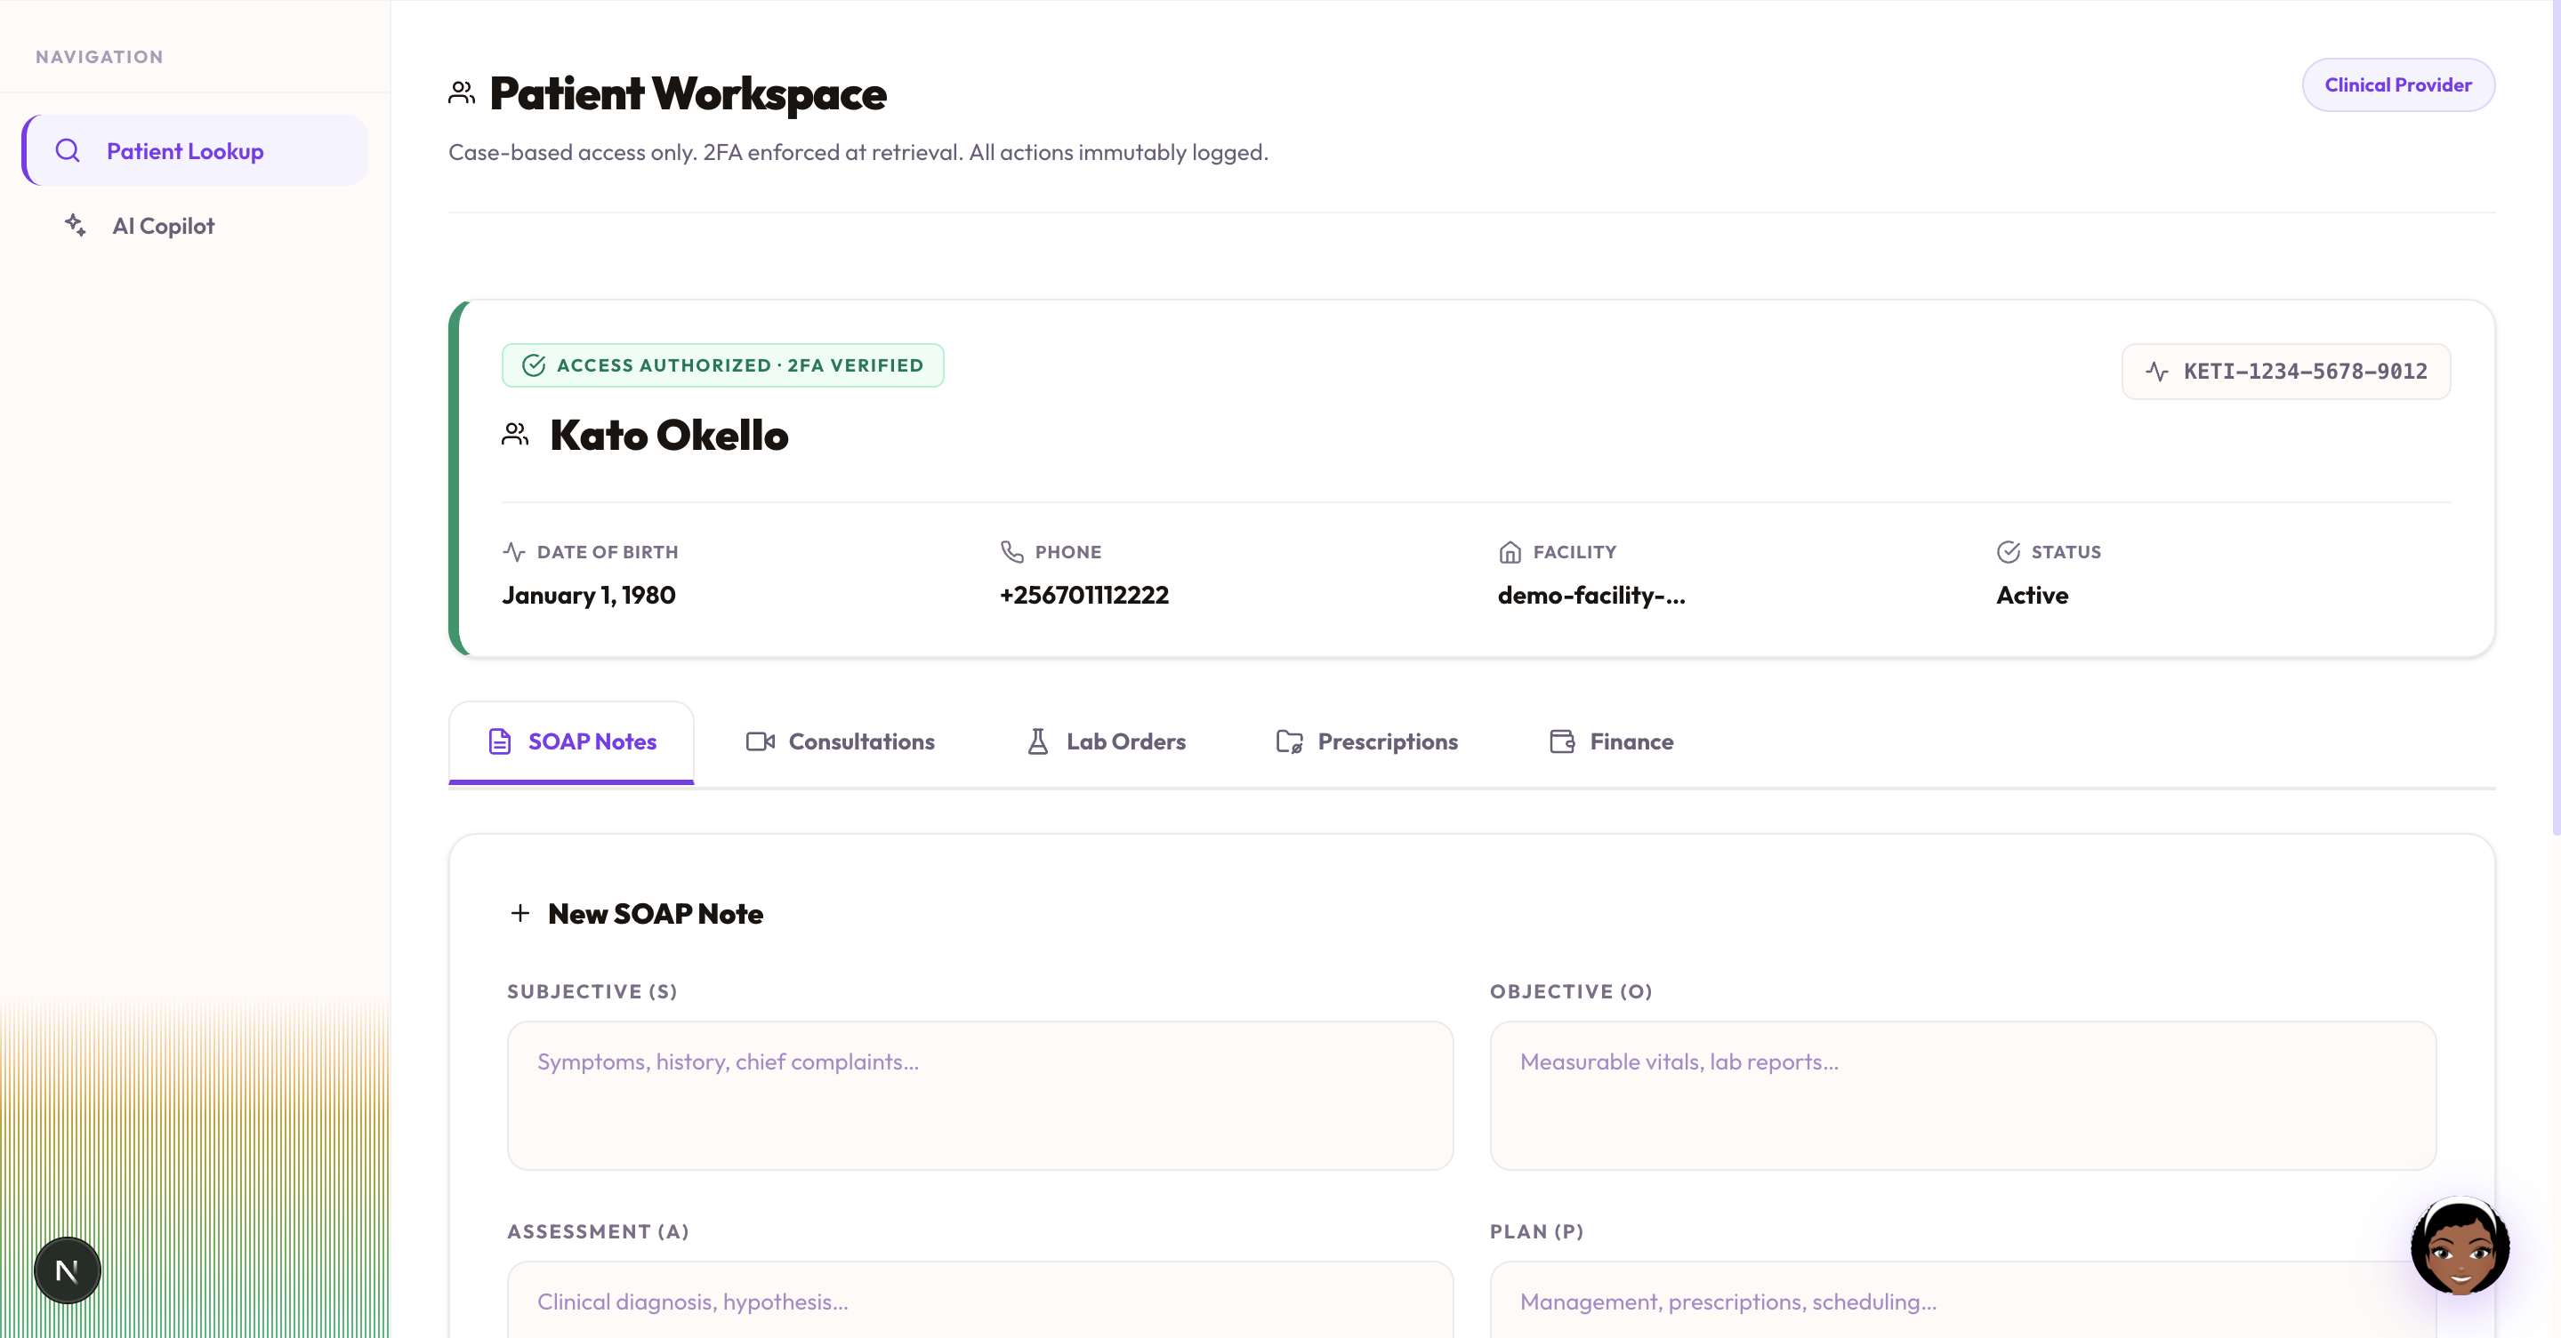Click the KETI-1234-5678-9012 patient ID chip
This screenshot has height=1338, width=2561.
tap(2285, 372)
